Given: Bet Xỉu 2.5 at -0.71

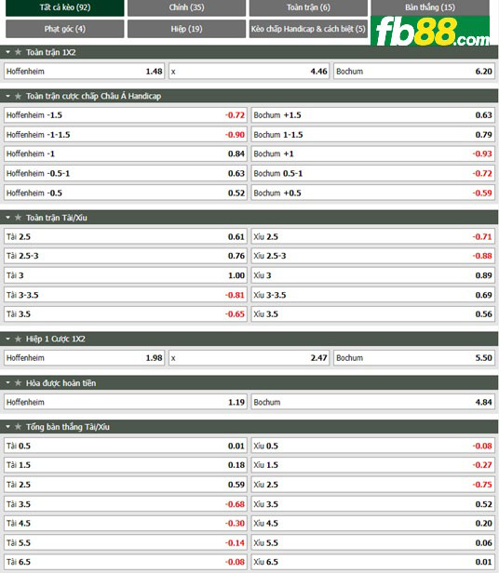Looking at the screenshot, I should [x=372, y=237].
